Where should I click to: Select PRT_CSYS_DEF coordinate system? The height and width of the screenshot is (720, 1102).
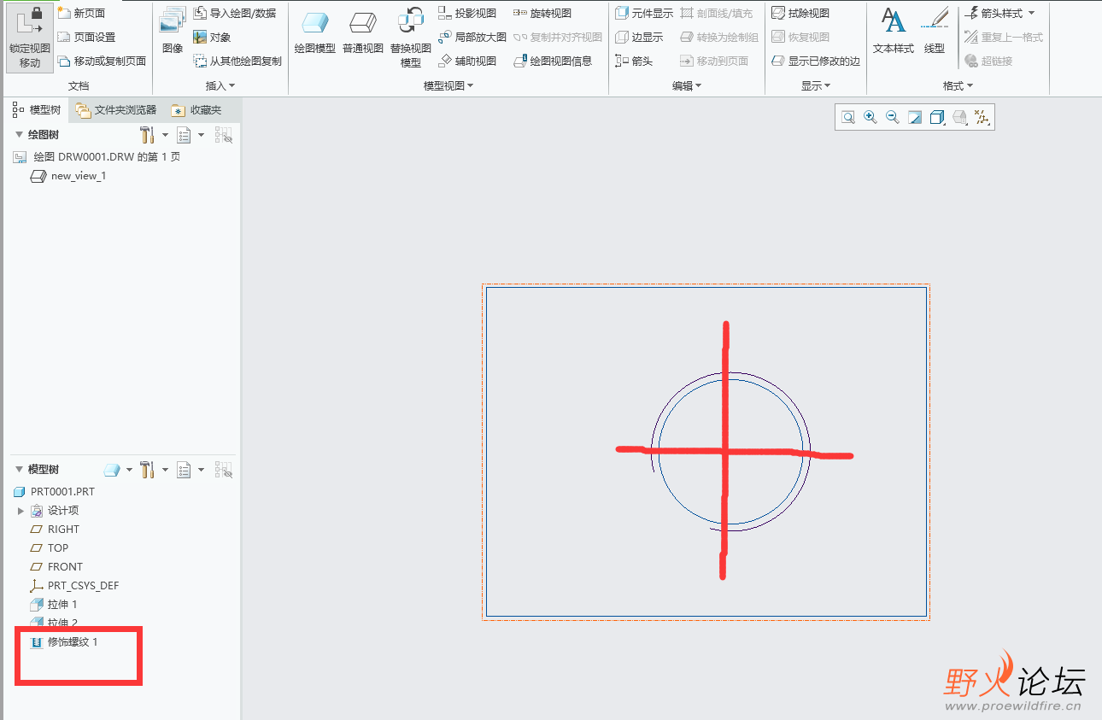coord(75,586)
